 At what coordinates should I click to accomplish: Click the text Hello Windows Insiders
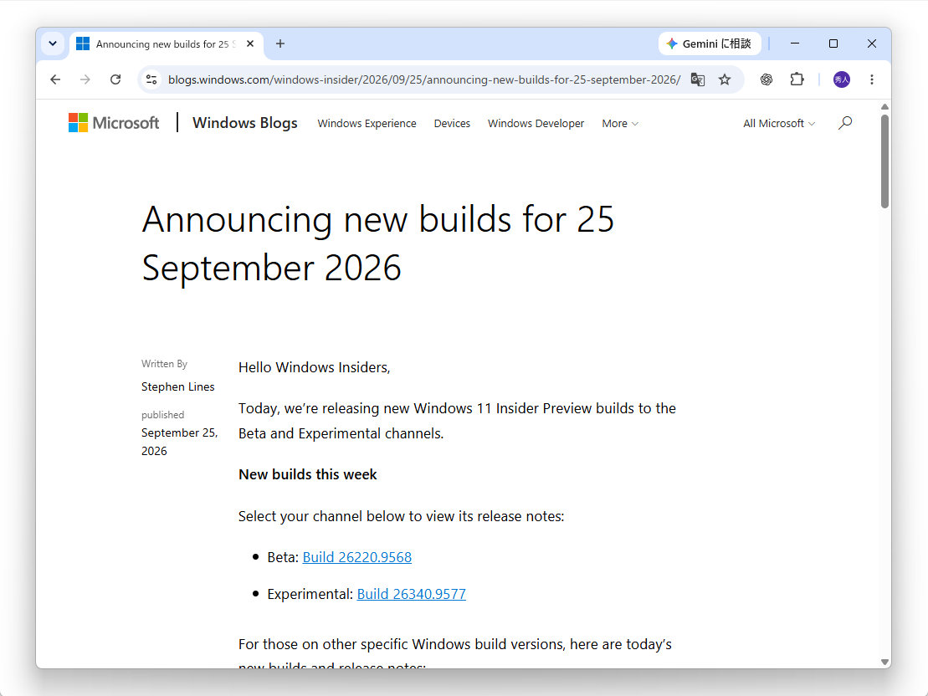315,367
